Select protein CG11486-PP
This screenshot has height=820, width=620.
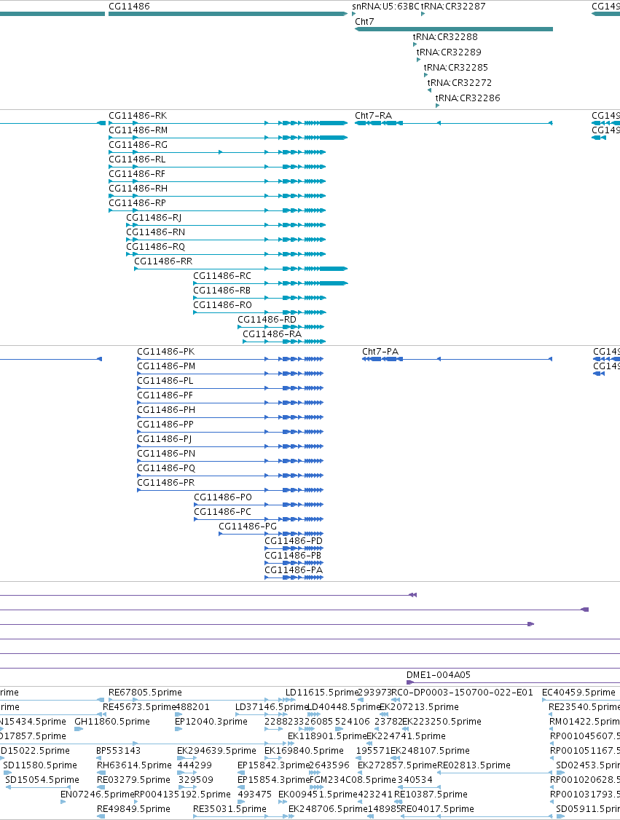coord(165,424)
